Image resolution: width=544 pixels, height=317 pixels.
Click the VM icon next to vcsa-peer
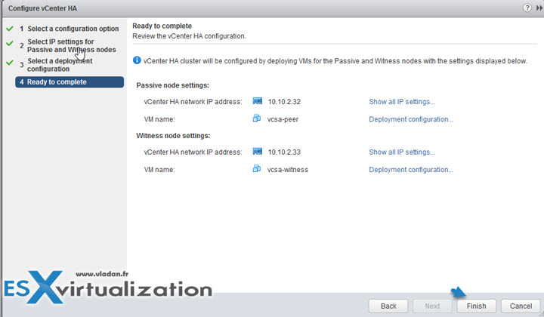257,118
